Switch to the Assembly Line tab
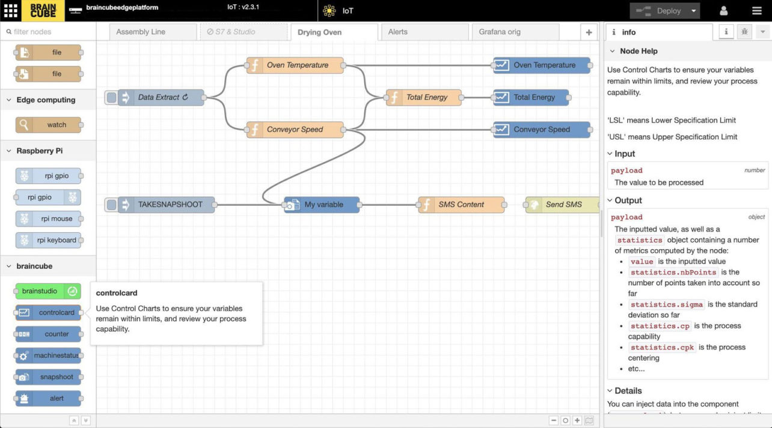772x428 pixels. pos(152,31)
